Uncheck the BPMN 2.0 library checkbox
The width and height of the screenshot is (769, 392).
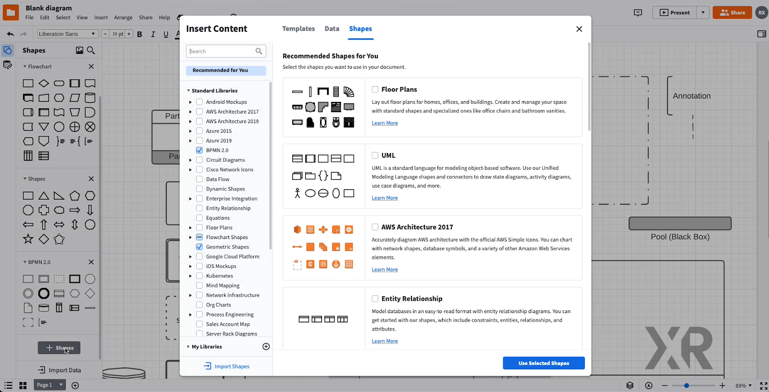[x=199, y=150]
